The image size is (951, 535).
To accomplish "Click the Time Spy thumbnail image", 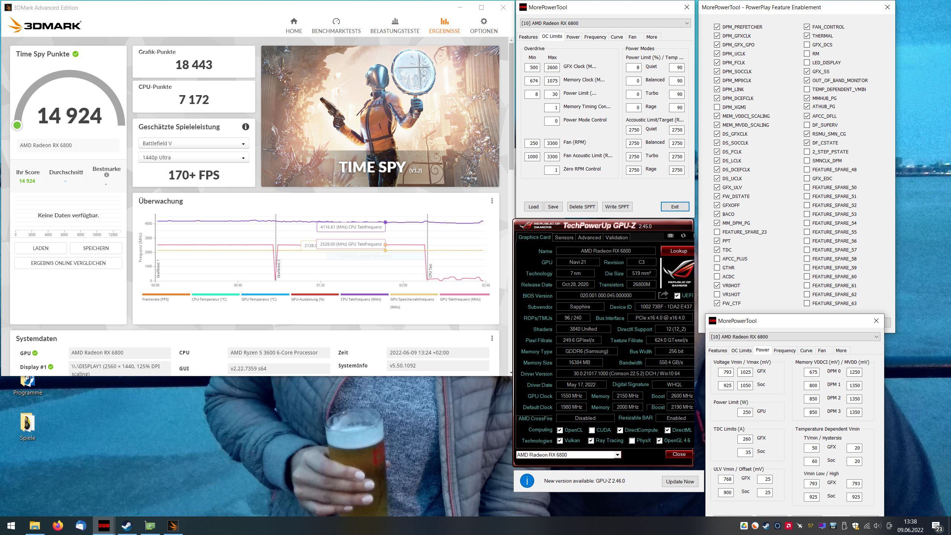I will pyautogui.click(x=380, y=116).
